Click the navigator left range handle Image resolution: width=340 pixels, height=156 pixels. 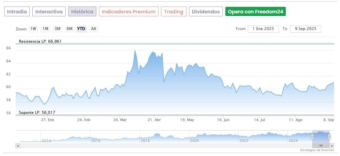point(312,137)
